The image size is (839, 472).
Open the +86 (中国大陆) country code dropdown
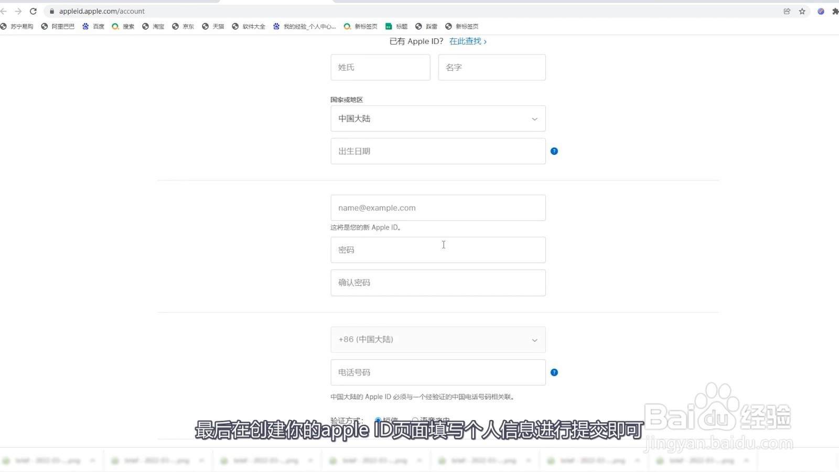click(438, 339)
